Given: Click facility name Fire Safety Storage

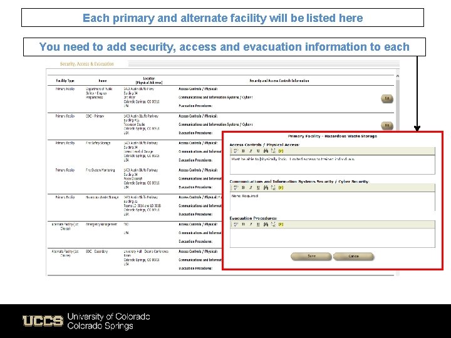Looking at the screenshot, I should coord(98,143).
